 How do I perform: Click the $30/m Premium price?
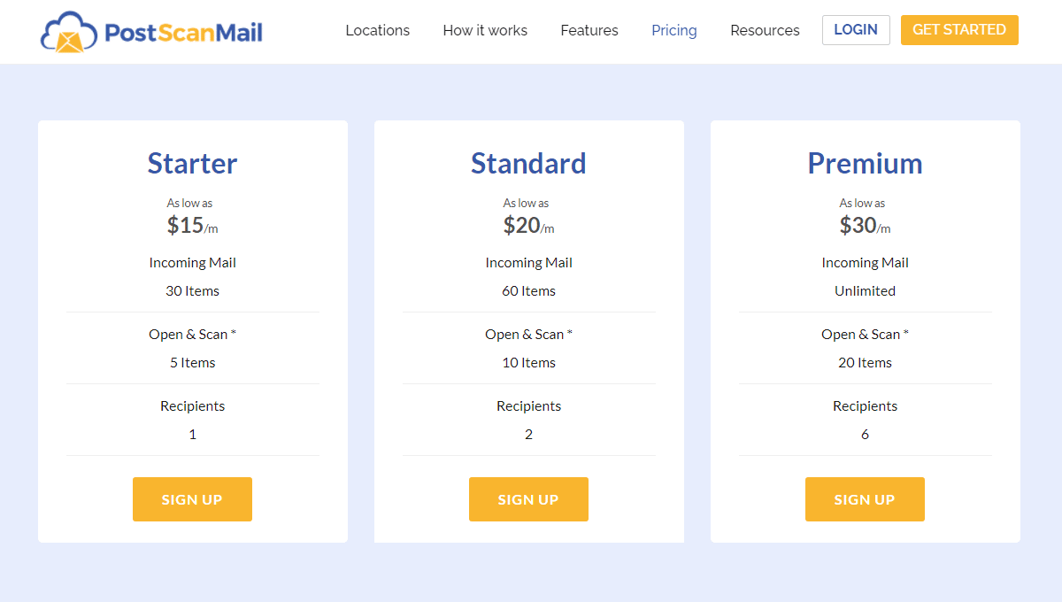click(x=865, y=226)
